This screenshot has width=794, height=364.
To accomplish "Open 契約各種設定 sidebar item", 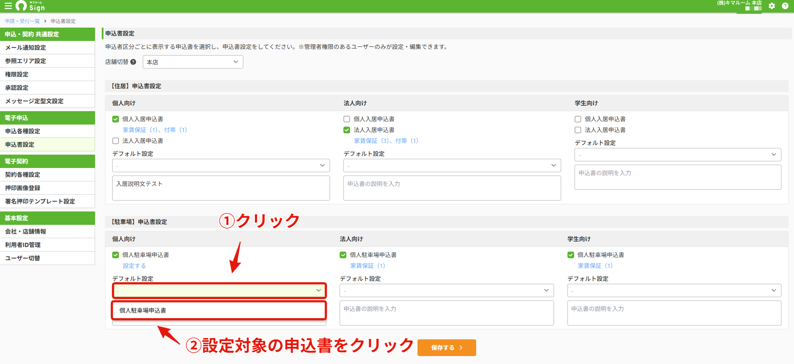I will tap(47, 175).
